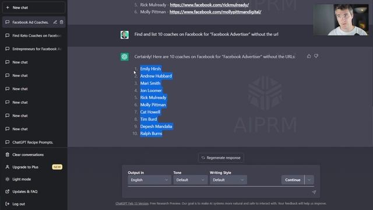Click Regenerate response button
Screen dimensions: 373x210
(x=221, y=158)
